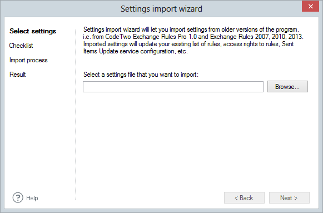The image size is (323, 213).
Task: Click the wizard description paragraph
Action: pos(193,41)
